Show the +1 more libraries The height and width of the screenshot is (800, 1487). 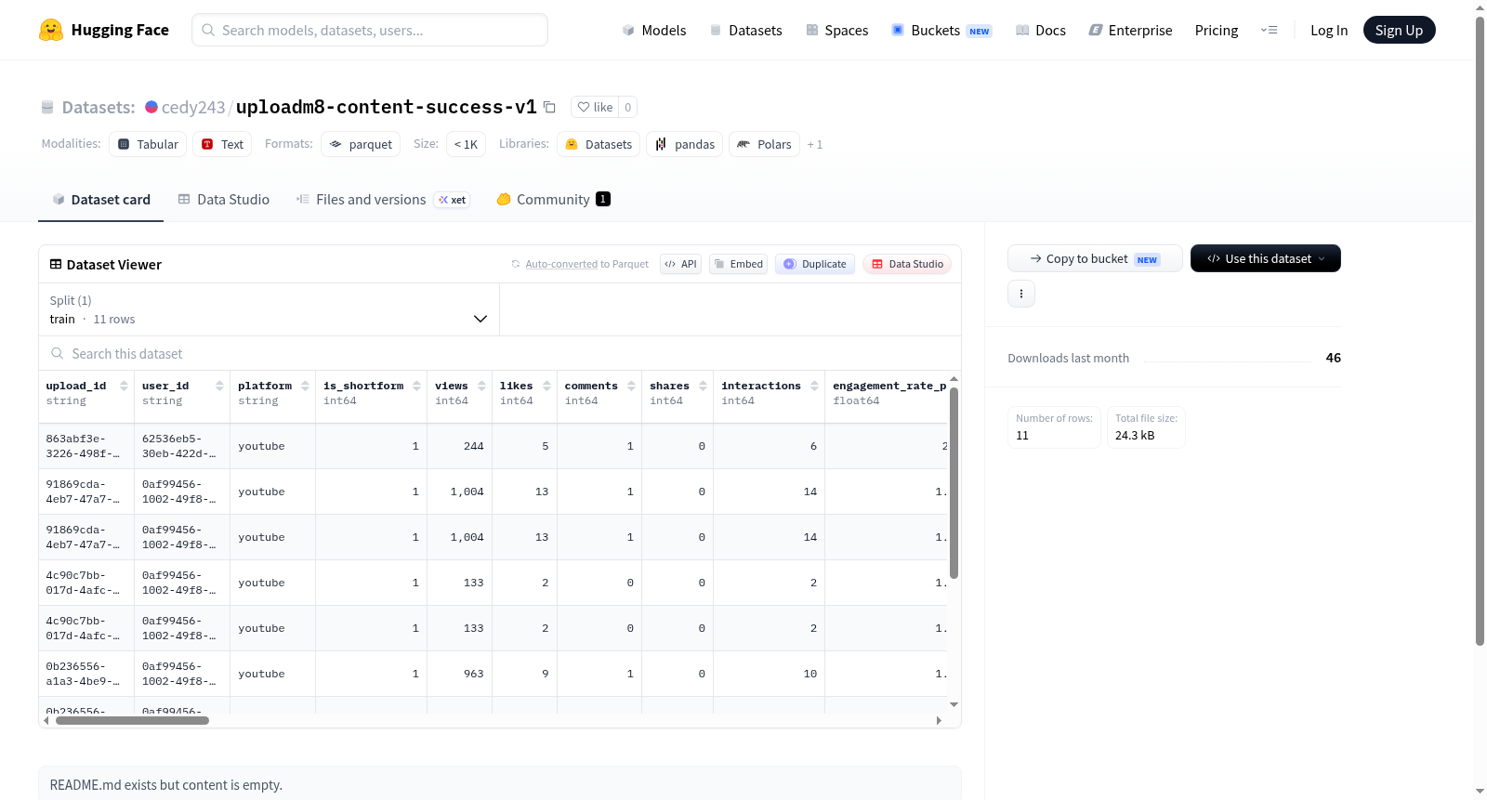pos(815,144)
